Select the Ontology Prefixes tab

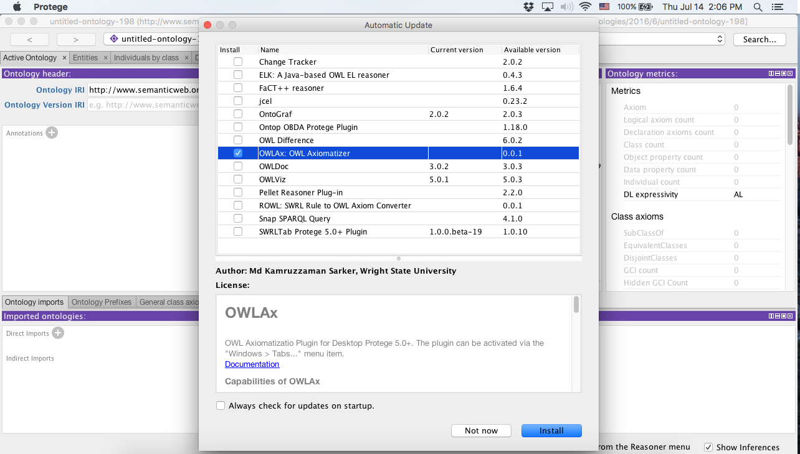[x=102, y=302]
